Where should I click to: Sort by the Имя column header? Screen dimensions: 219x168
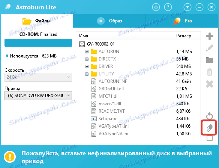coord(84,36)
